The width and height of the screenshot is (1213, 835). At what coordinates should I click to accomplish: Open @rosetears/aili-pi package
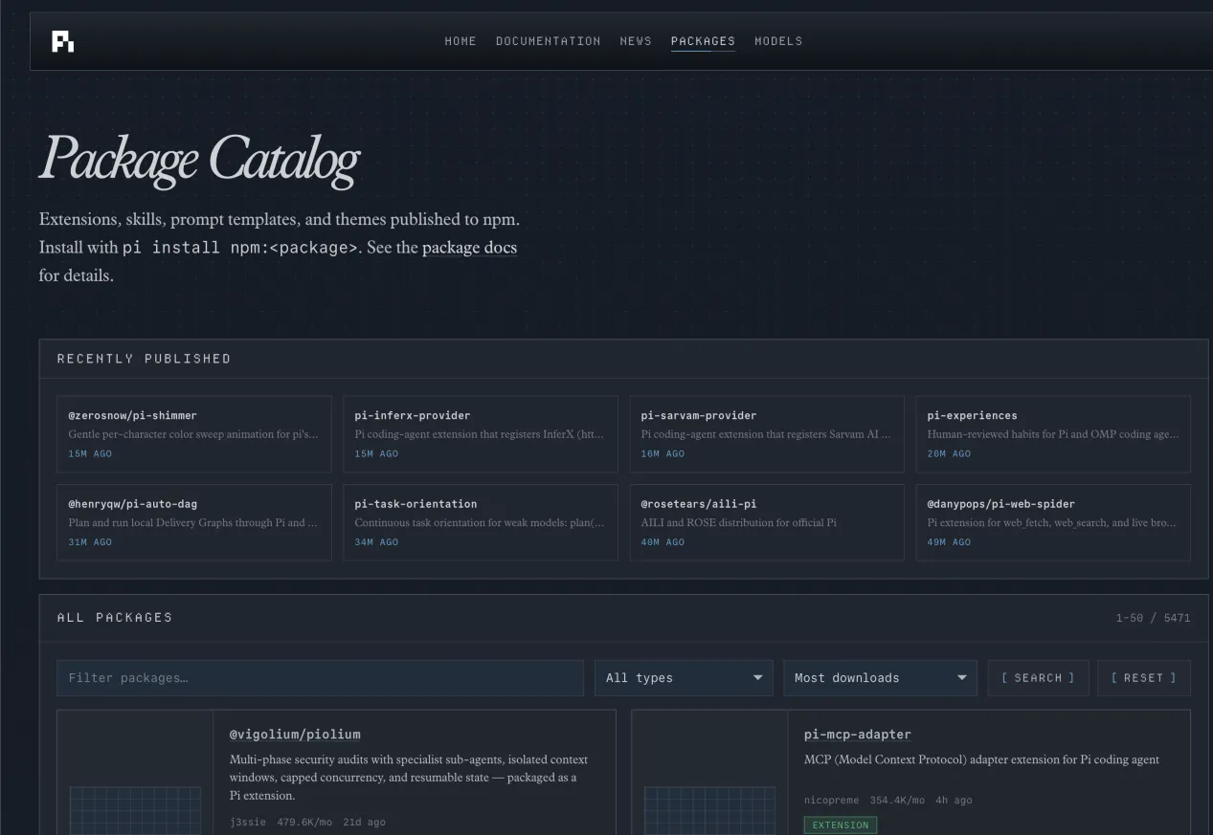(767, 522)
